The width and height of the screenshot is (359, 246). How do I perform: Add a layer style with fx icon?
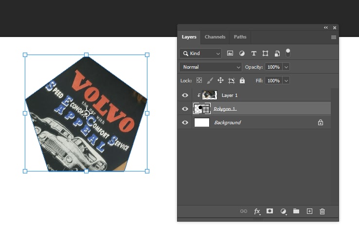coord(257,211)
